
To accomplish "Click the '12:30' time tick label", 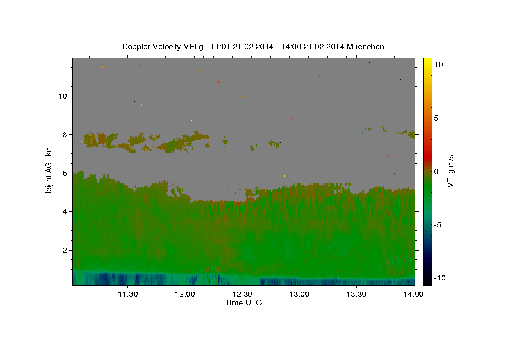I will coord(242,294).
